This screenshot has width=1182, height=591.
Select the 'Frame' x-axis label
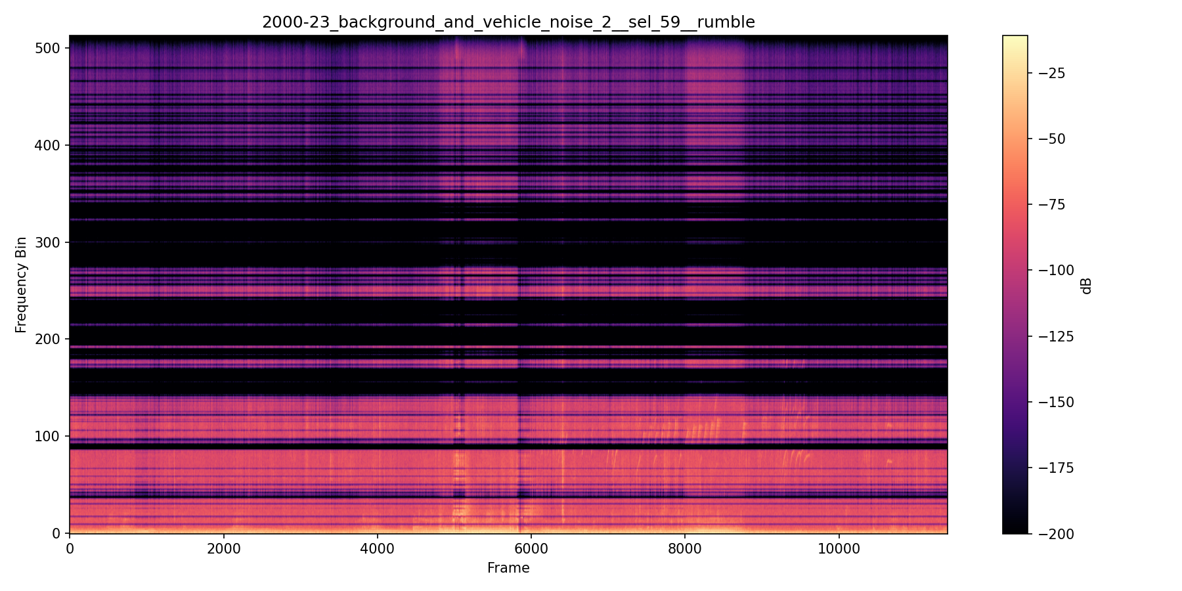(x=508, y=569)
